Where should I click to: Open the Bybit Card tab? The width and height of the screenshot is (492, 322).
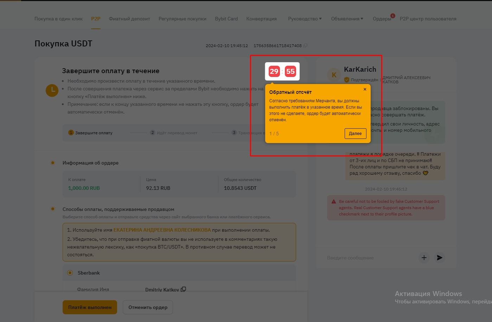tap(226, 19)
